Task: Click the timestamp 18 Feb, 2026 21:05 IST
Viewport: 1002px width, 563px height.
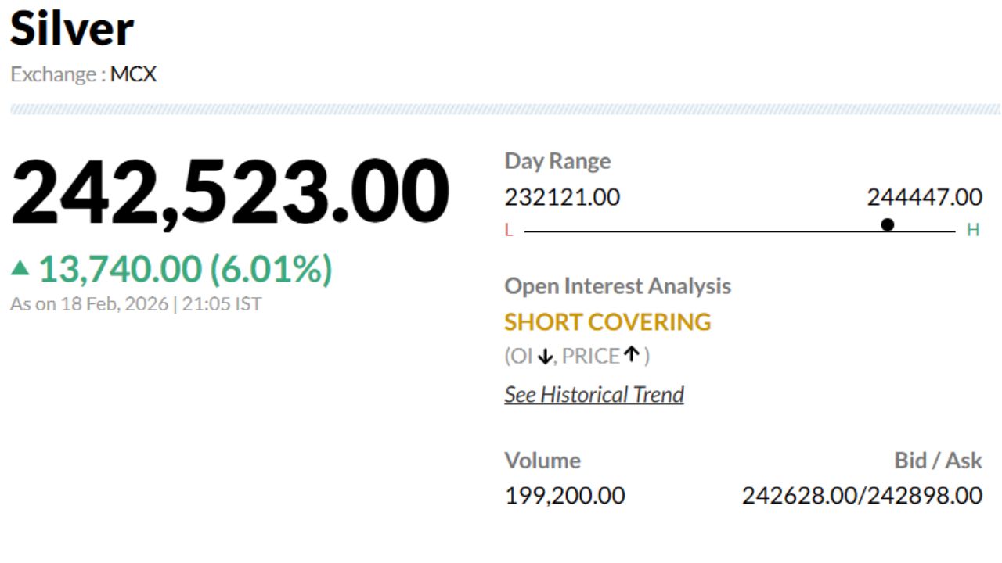Action: click(135, 304)
